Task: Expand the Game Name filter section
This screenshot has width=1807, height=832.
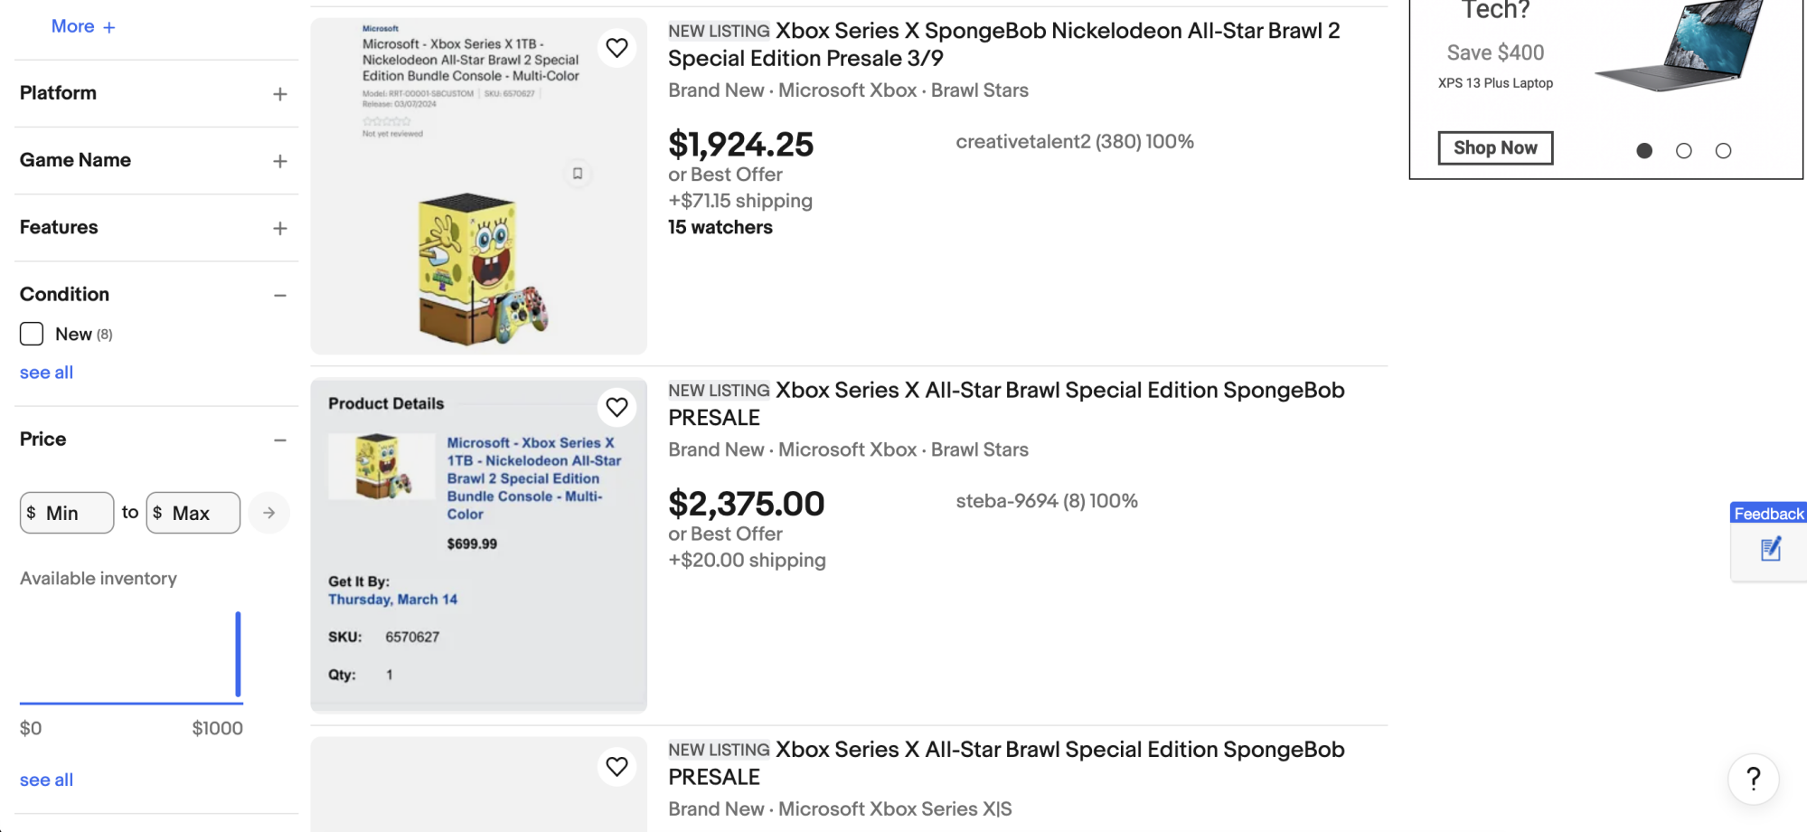Action: click(279, 160)
